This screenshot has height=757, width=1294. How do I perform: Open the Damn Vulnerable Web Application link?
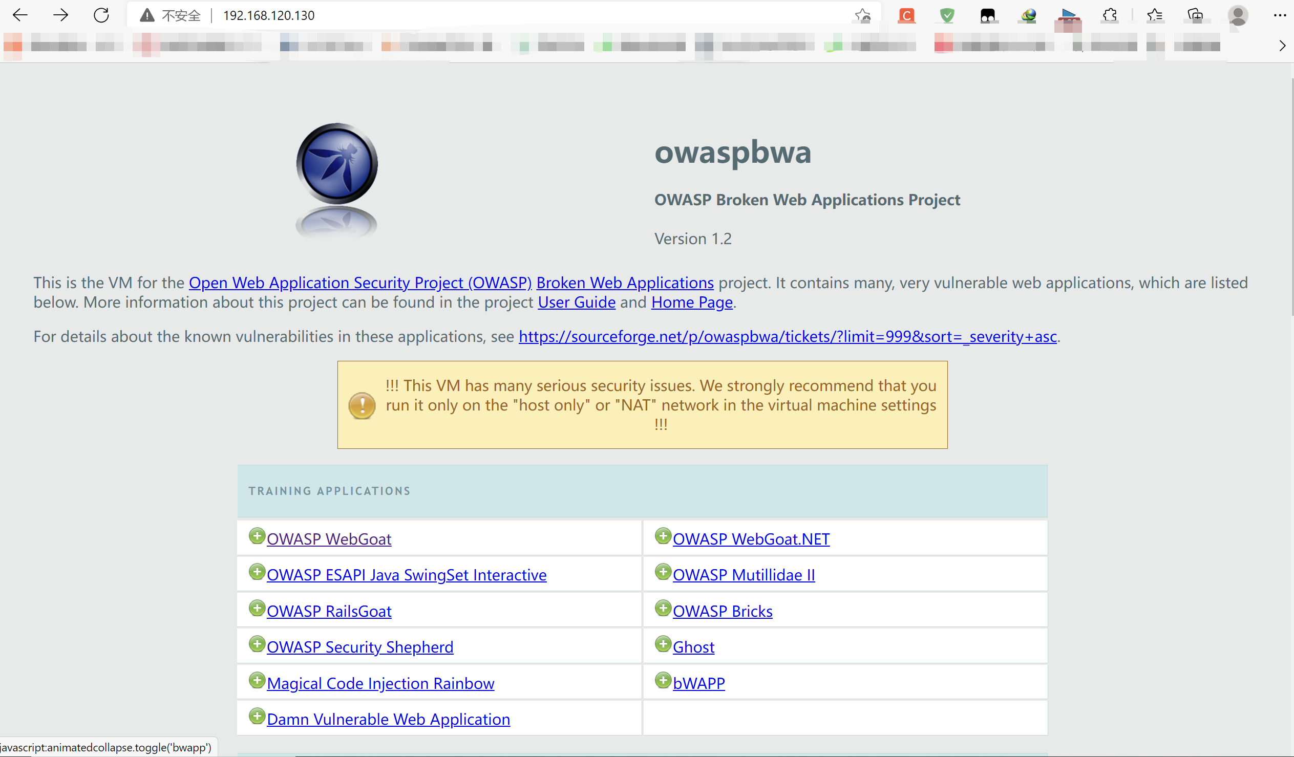389,719
